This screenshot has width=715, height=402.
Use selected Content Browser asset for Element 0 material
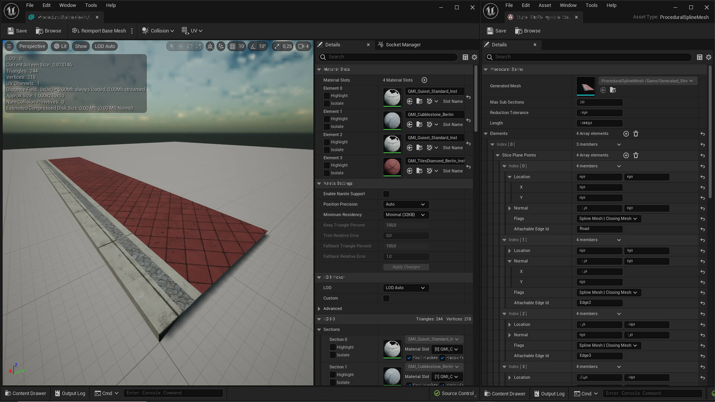pos(410,101)
